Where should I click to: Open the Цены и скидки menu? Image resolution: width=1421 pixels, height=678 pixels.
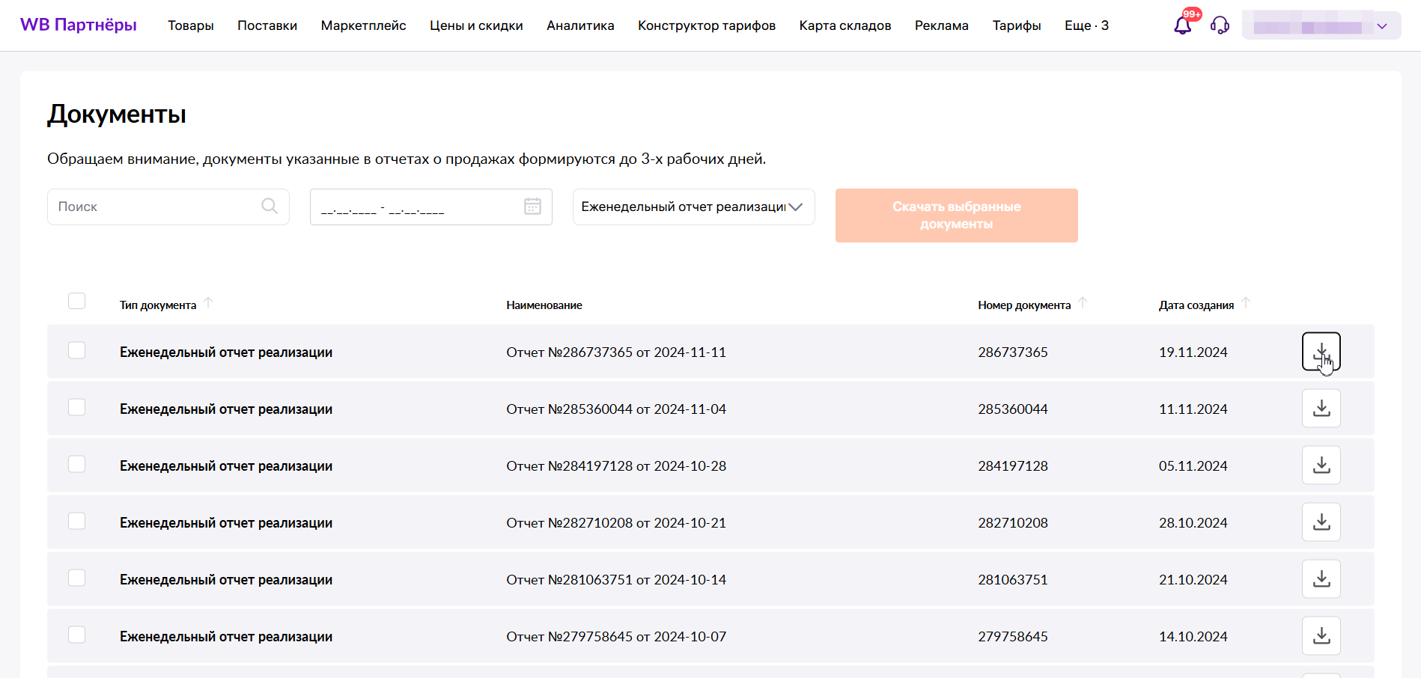[476, 25]
